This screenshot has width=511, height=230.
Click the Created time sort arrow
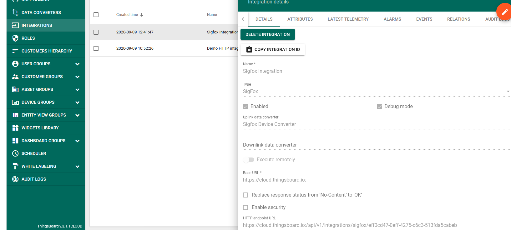(x=142, y=15)
